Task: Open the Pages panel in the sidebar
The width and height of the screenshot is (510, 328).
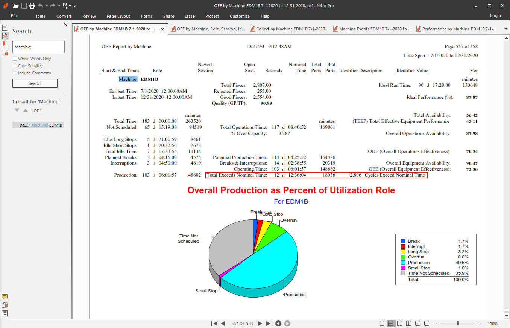Action: pyautogui.click(x=5, y=28)
